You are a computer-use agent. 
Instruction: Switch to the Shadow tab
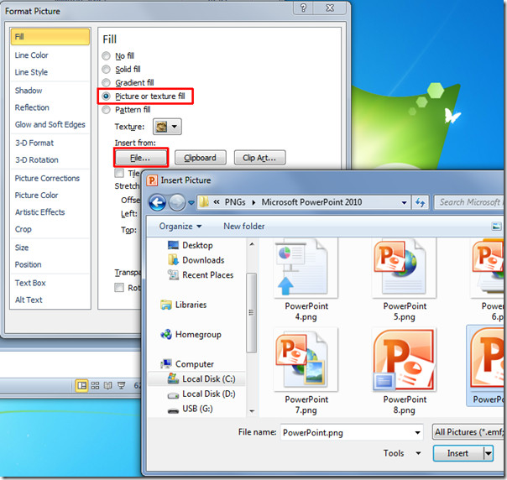tap(29, 91)
